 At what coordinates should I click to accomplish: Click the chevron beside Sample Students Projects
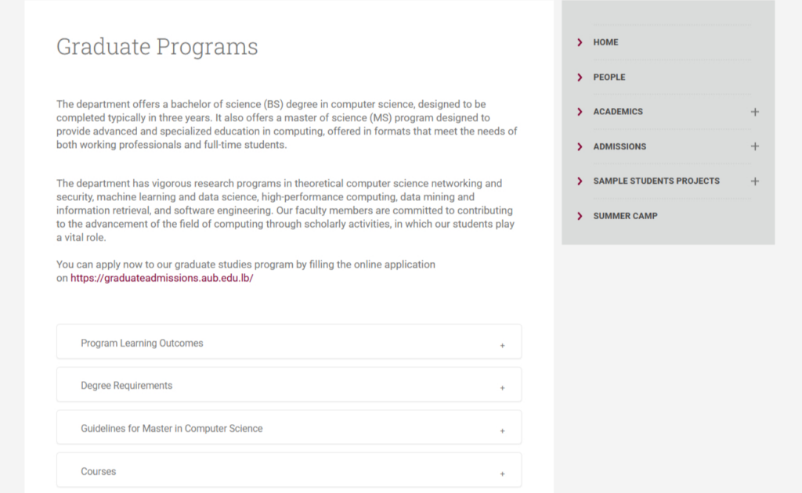580,181
